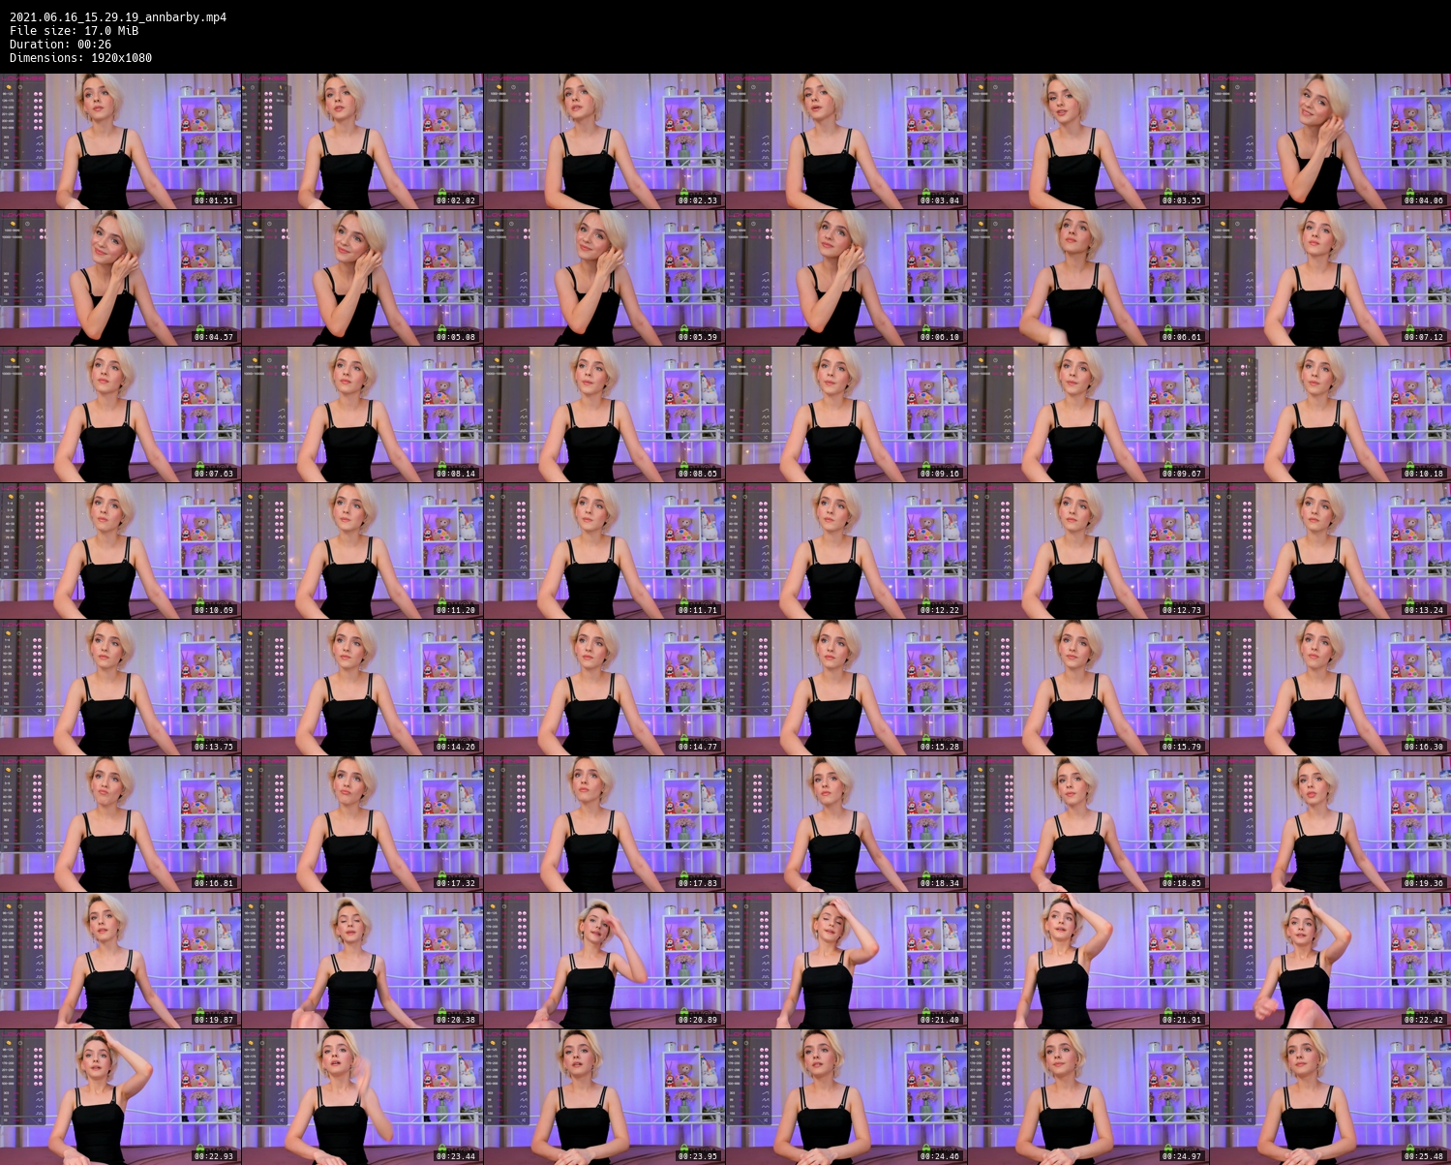Select the frame stamped 00:23.44
This screenshot has height=1165, width=1451.
point(362,1097)
